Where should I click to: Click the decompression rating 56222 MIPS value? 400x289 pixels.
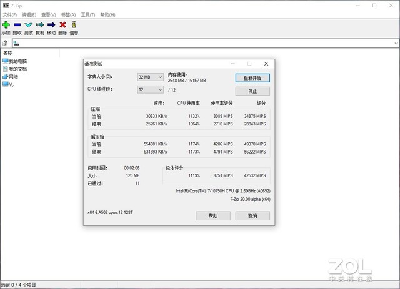255,152
